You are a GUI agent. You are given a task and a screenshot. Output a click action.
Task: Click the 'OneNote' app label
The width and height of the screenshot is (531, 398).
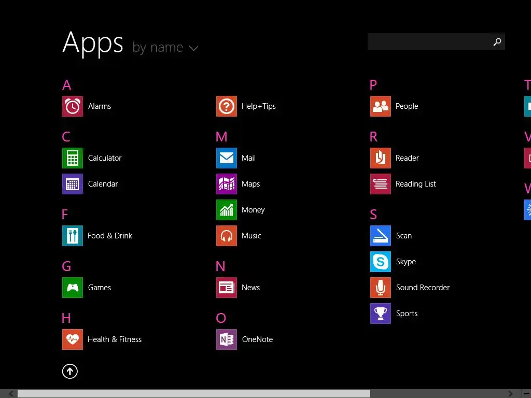(257, 339)
